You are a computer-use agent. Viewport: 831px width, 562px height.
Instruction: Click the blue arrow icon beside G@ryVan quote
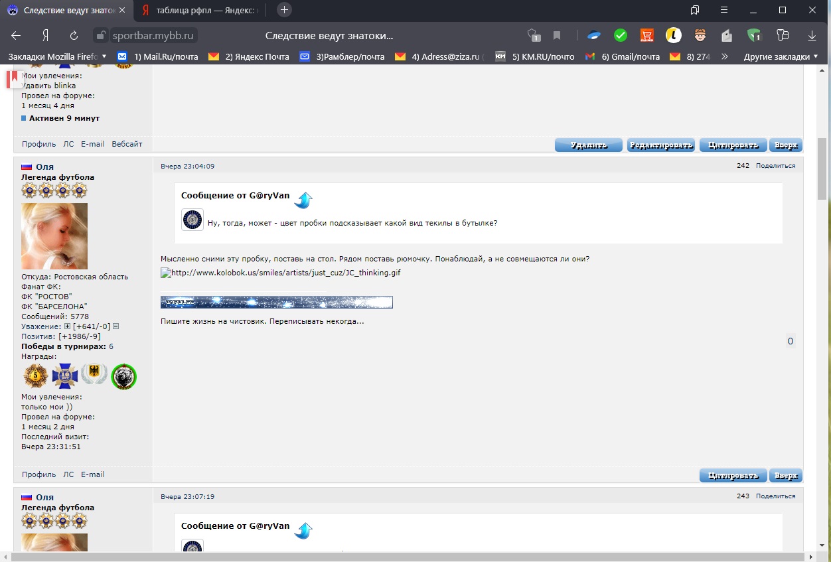click(x=303, y=200)
